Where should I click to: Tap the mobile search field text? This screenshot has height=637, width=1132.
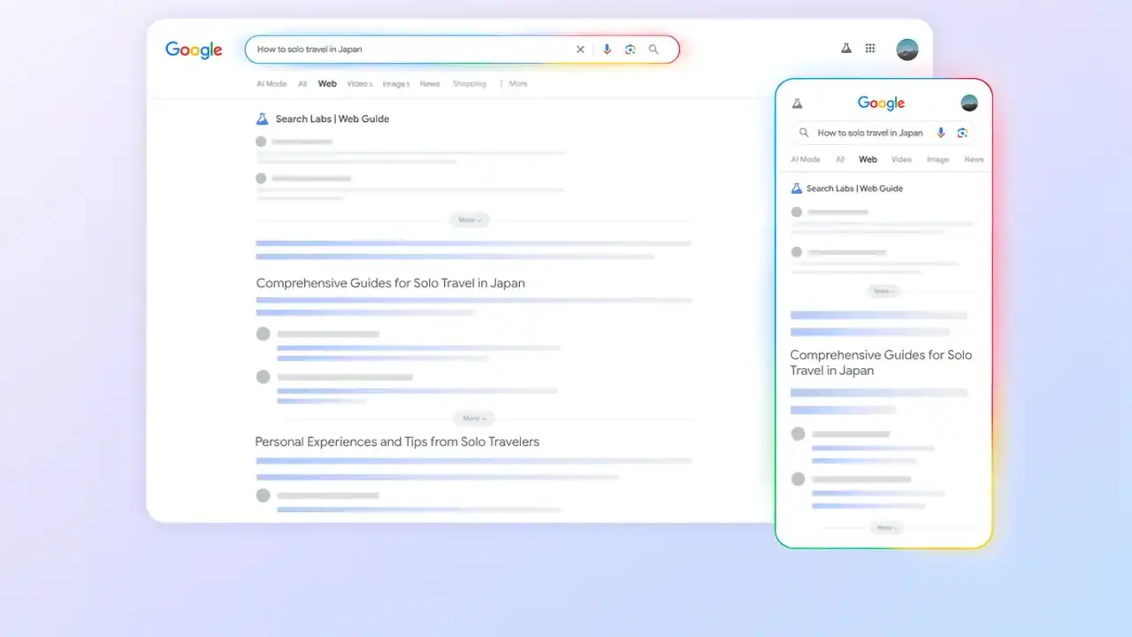click(x=870, y=133)
